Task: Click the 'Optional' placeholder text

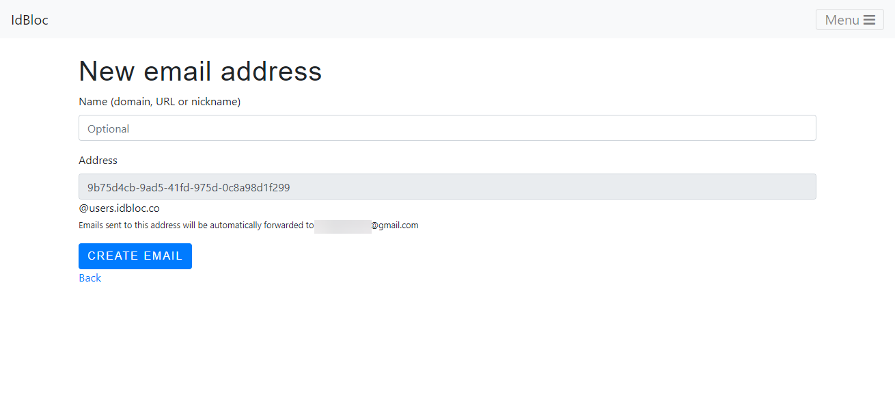Action: [109, 128]
